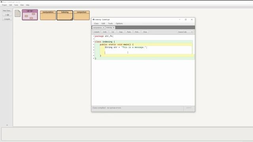This screenshot has width=253, height=142.
Task: Click the saved indicator in editor status bar
Action: pyautogui.click(x=189, y=108)
